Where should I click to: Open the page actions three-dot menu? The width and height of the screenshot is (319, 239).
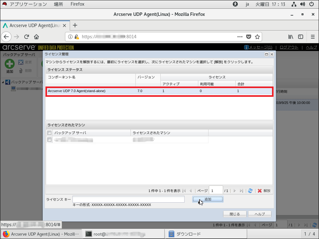pos(240,37)
